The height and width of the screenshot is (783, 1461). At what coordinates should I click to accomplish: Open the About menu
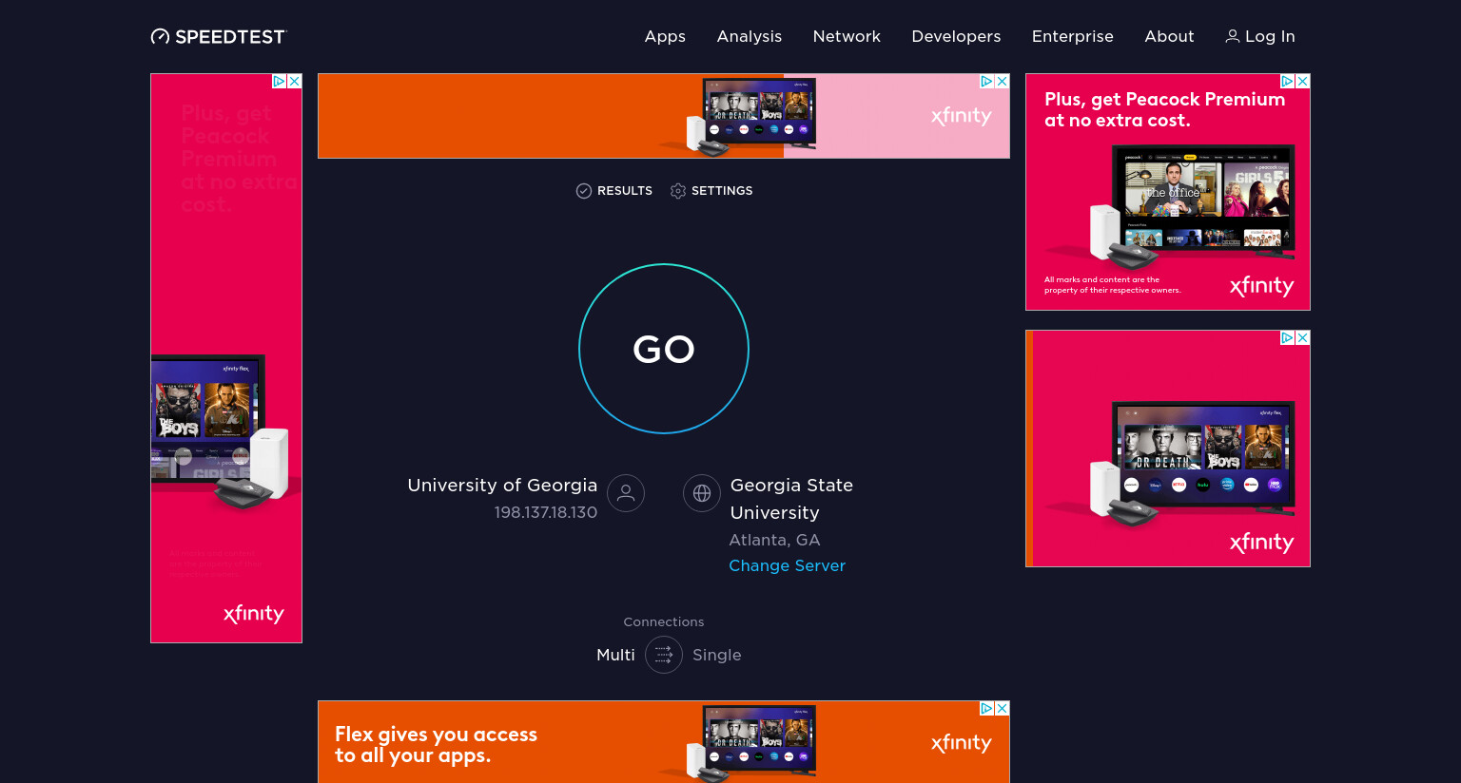pos(1169,36)
